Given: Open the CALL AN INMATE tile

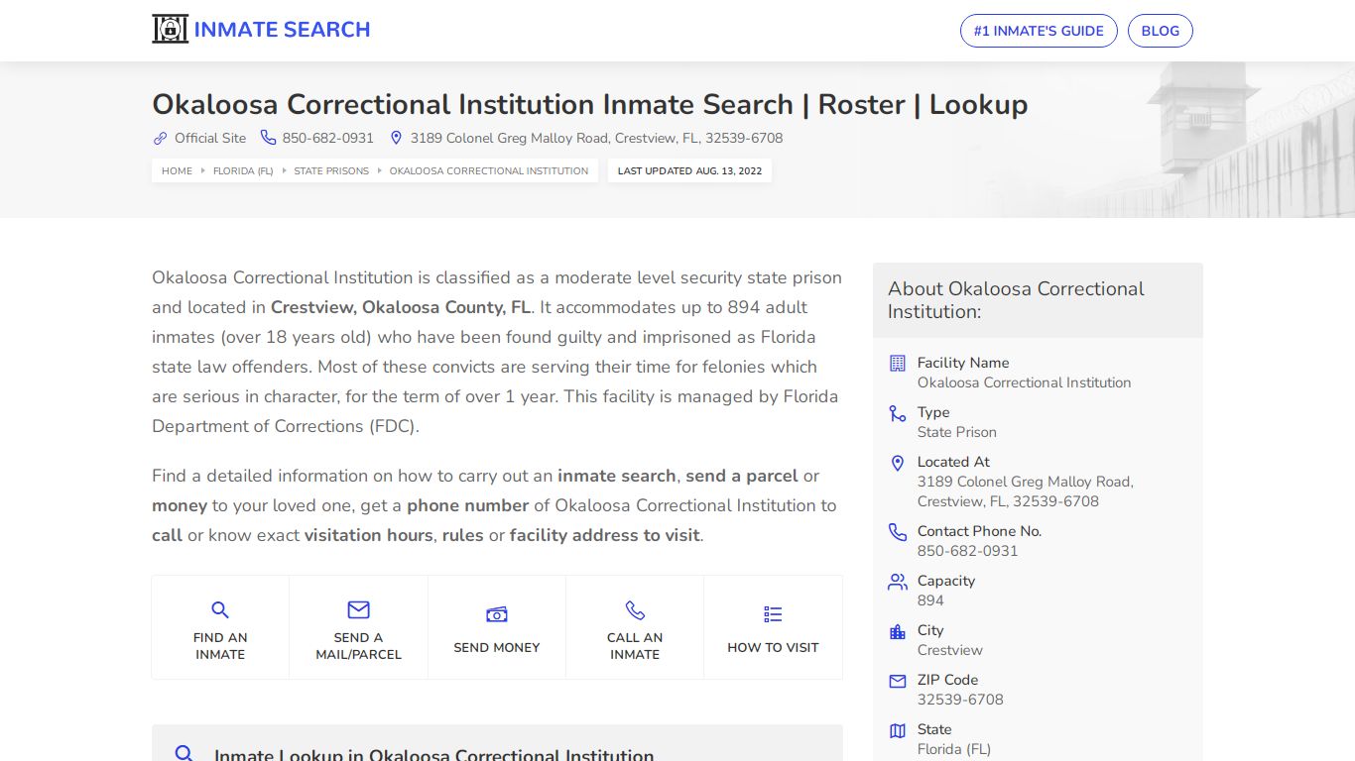Looking at the screenshot, I should [x=635, y=627].
